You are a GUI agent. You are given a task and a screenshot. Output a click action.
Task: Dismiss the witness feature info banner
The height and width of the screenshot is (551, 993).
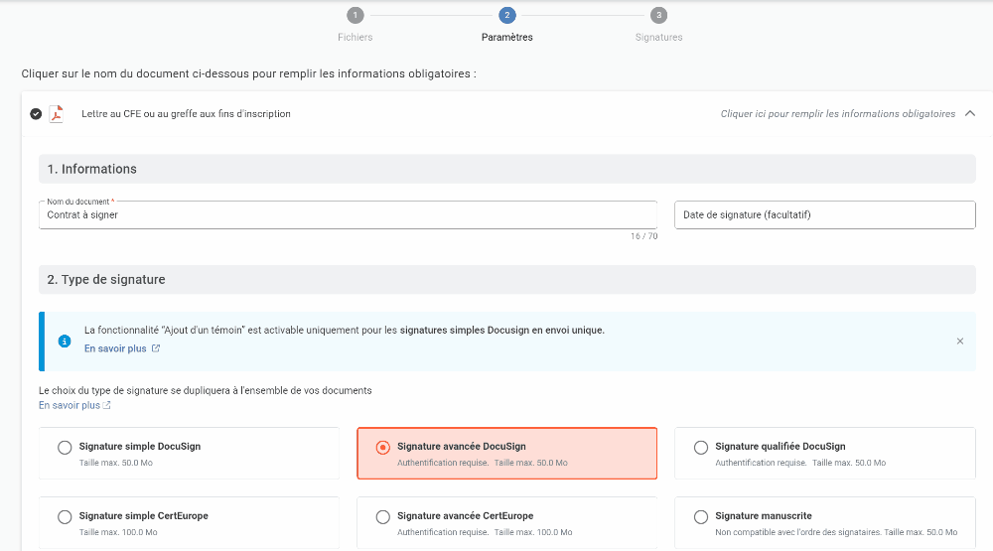(x=959, y=342)
